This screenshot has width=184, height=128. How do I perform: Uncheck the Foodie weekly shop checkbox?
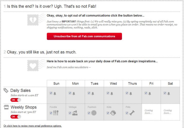click(51, 113)
